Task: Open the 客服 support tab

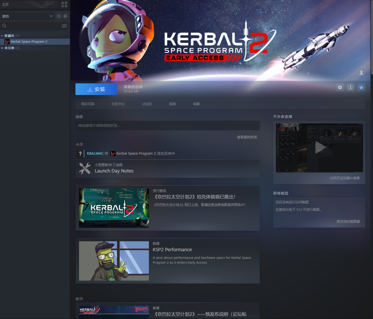Action: 196,104
